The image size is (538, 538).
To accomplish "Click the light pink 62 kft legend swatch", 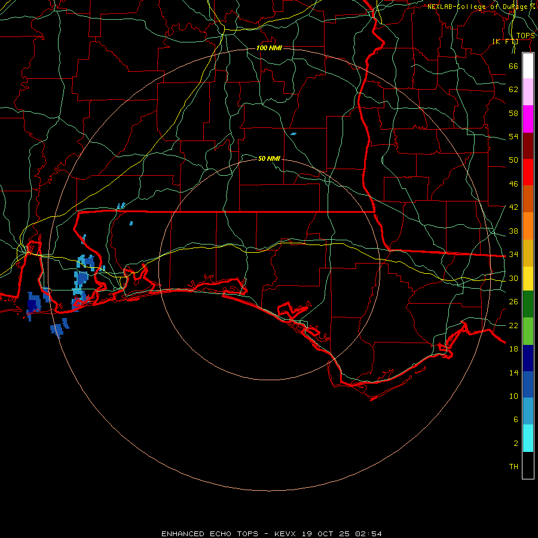I will (528, 92).
